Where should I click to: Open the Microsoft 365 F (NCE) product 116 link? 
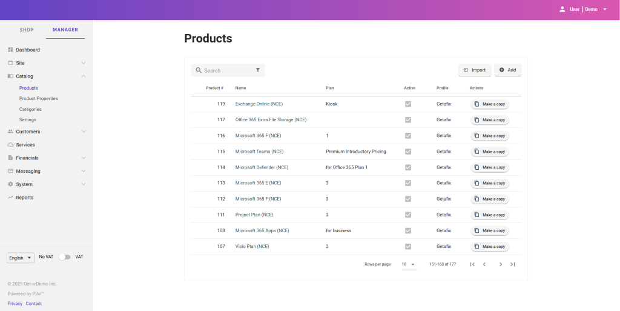[x=258, y=136]
